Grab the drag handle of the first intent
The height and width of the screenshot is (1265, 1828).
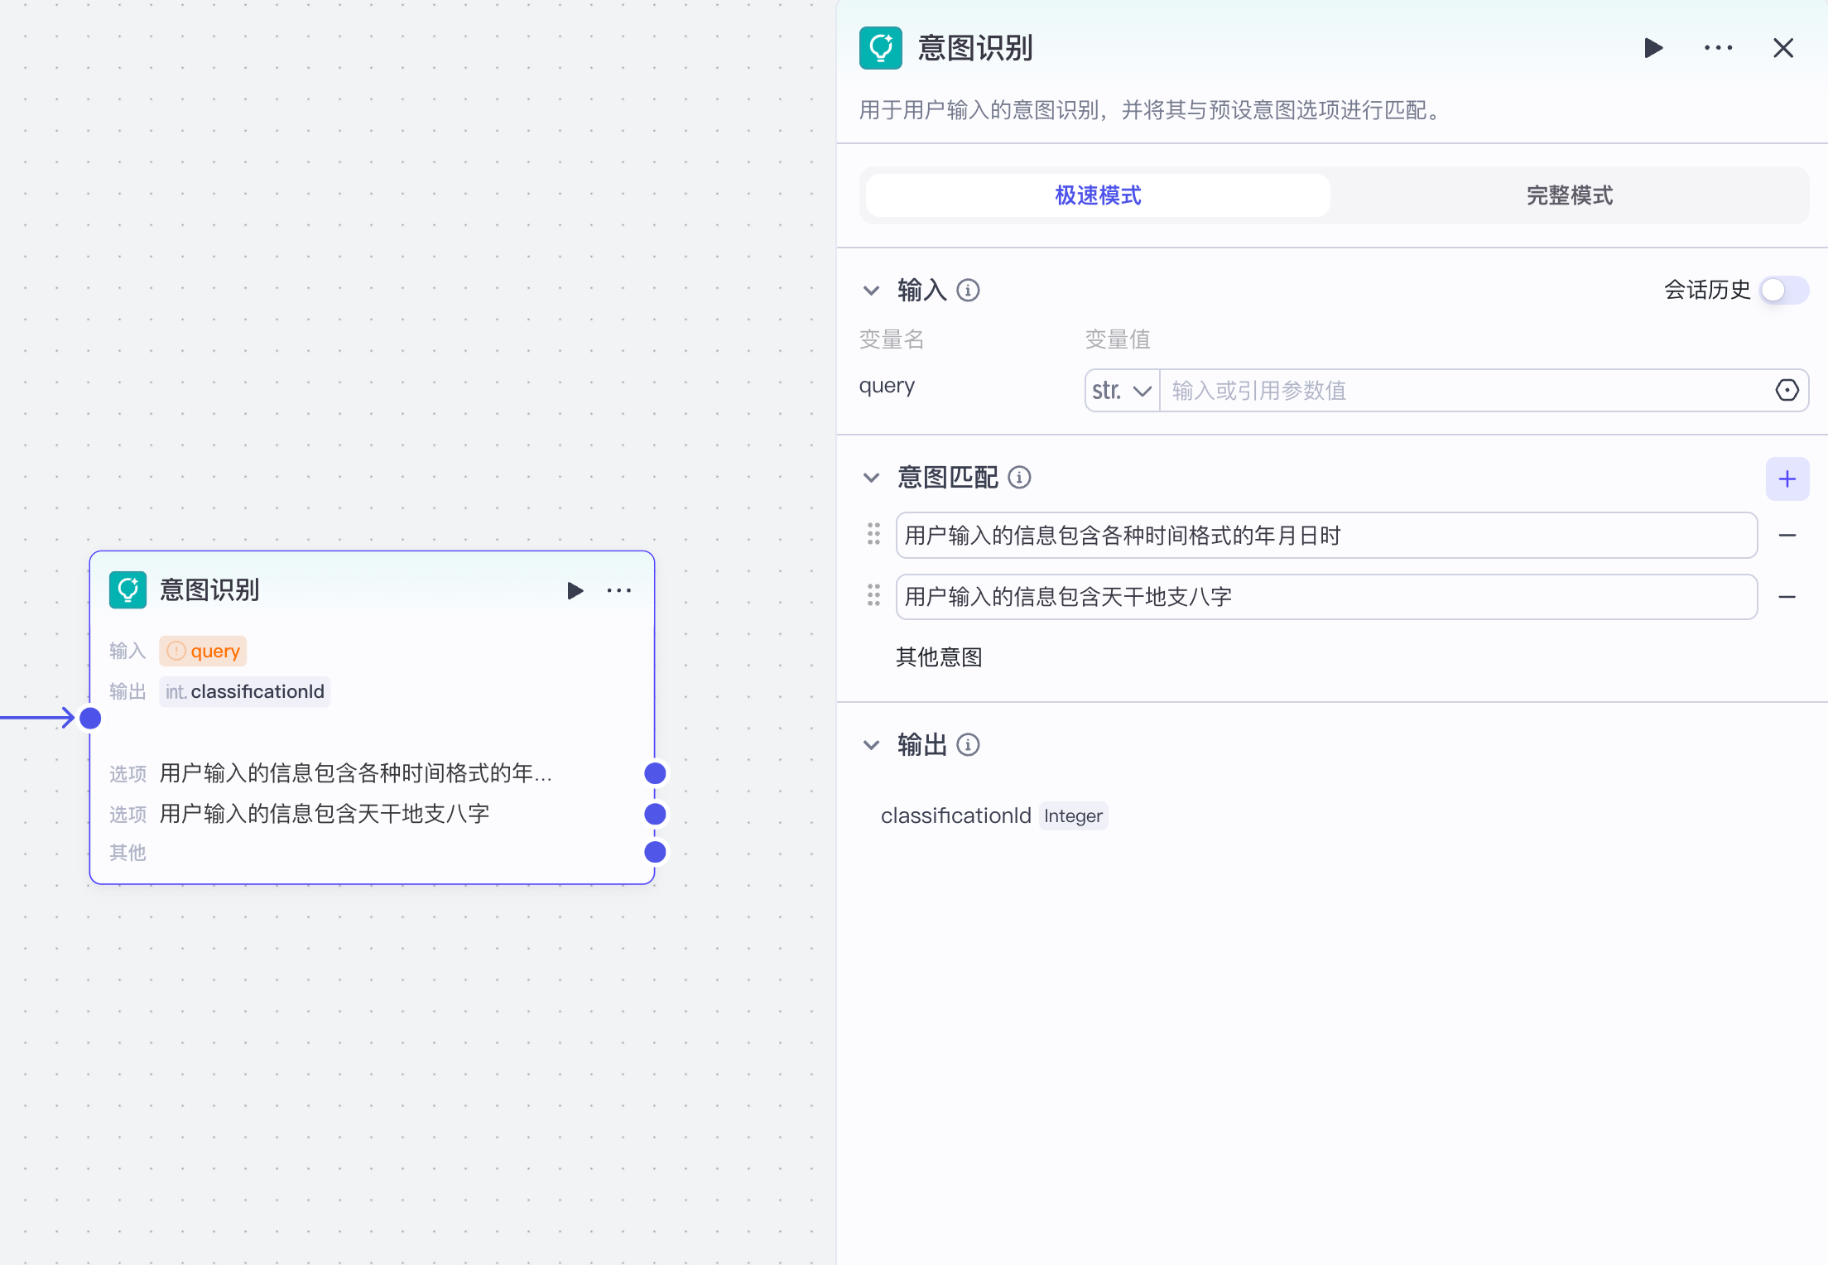tap(873, 535)
